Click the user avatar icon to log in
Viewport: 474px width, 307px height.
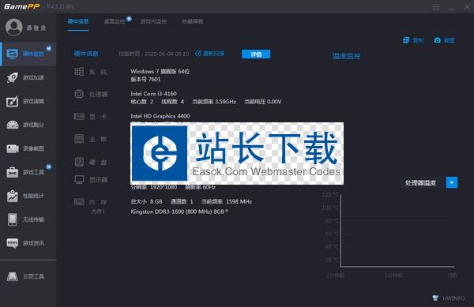point(14,27)
